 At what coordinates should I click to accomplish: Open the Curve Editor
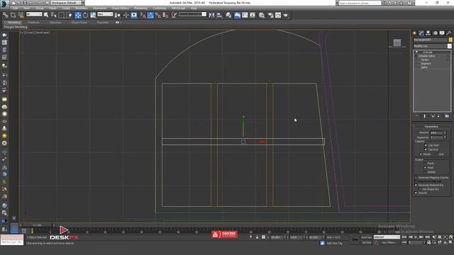(245, 15)
